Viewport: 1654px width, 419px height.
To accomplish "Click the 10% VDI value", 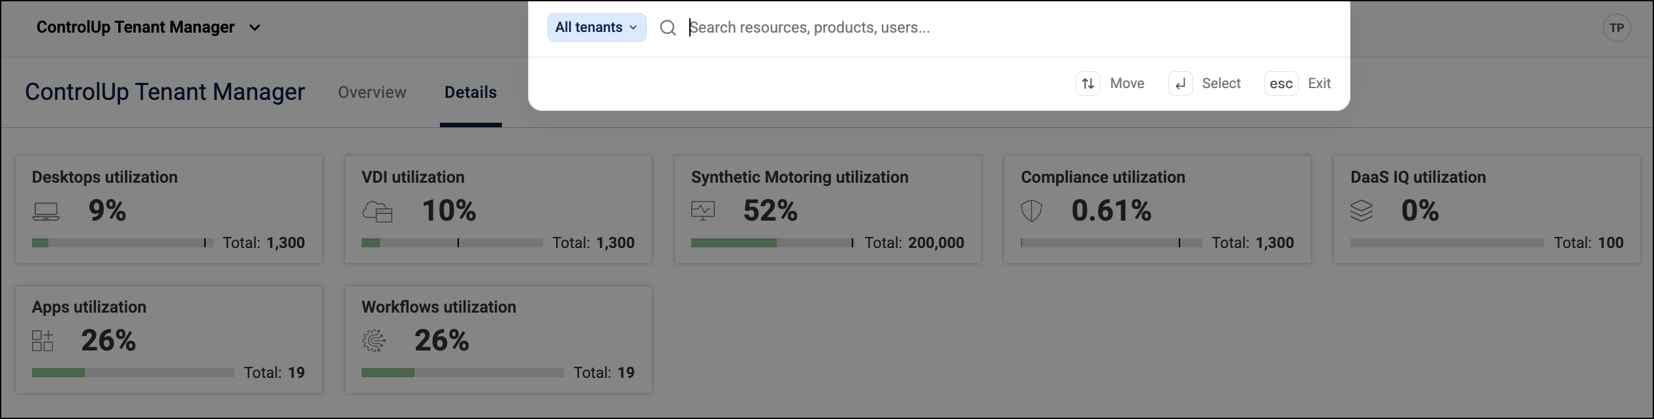I will (449, 211).
